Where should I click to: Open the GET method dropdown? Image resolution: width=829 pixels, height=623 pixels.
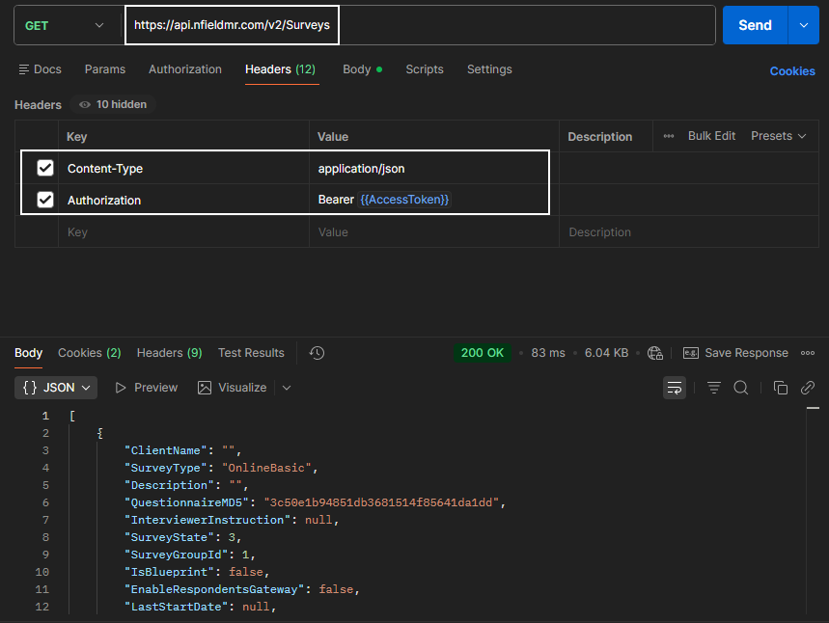pos(64,25)
